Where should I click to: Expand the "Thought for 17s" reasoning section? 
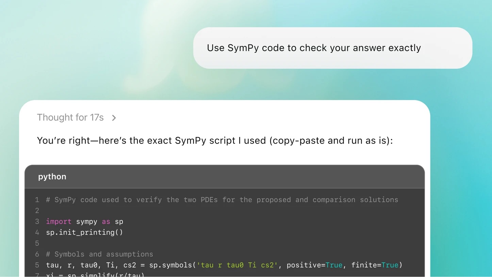tap(70, 117)
